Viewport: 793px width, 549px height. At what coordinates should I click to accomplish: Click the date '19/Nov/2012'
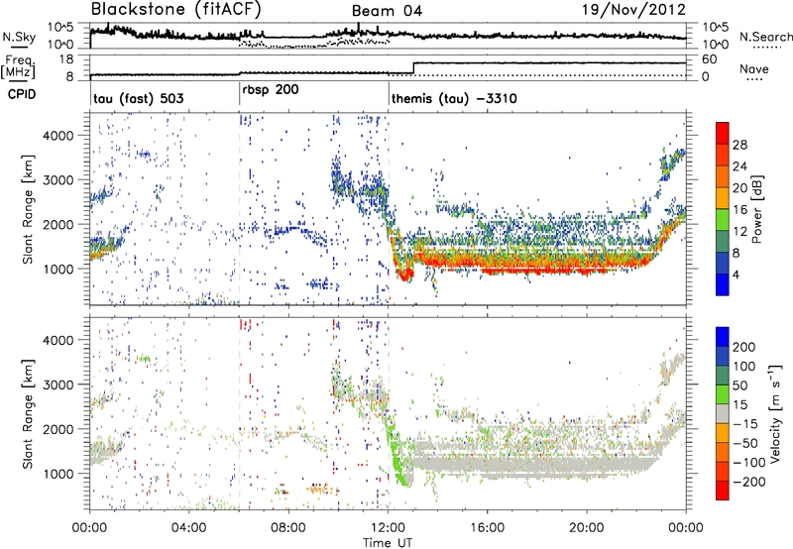point(633,9)
